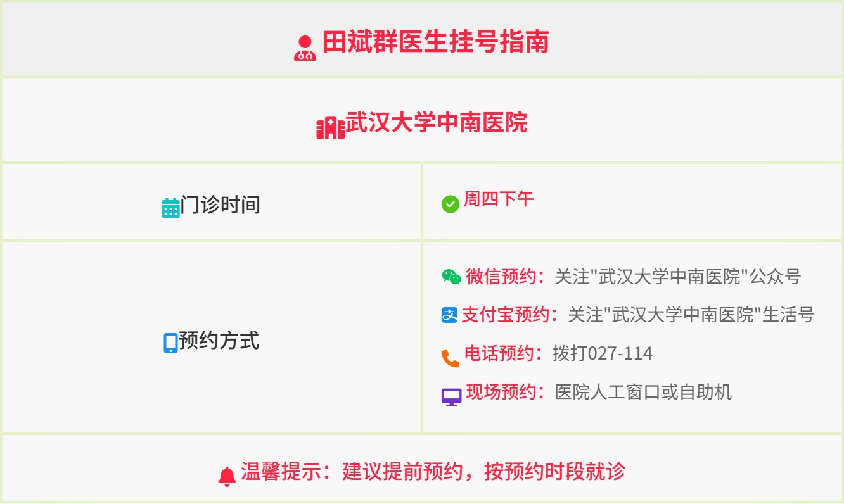Click the 门诊时间 label
Viewport: 844px width, 504px height.
(221, 205)
